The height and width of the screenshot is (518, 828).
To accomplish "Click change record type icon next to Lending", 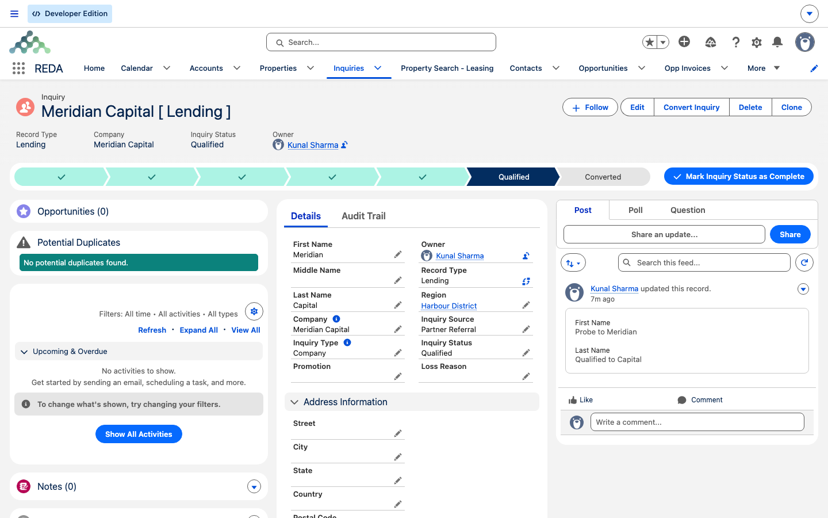I will tap(526, 281).
